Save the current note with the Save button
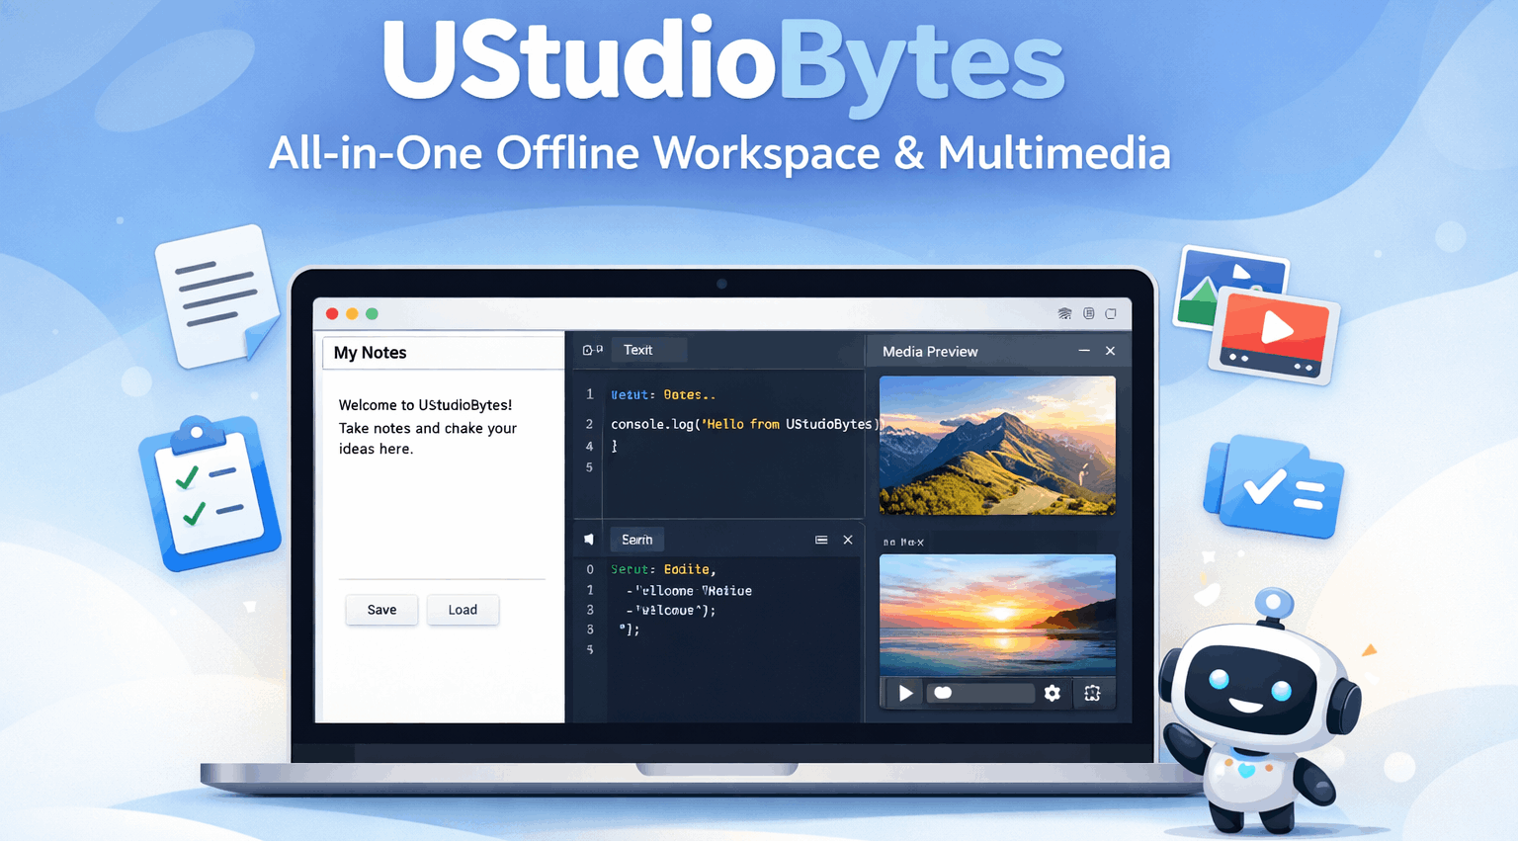The width and height of the screenshot is (1518, 841). coord(381,610)
